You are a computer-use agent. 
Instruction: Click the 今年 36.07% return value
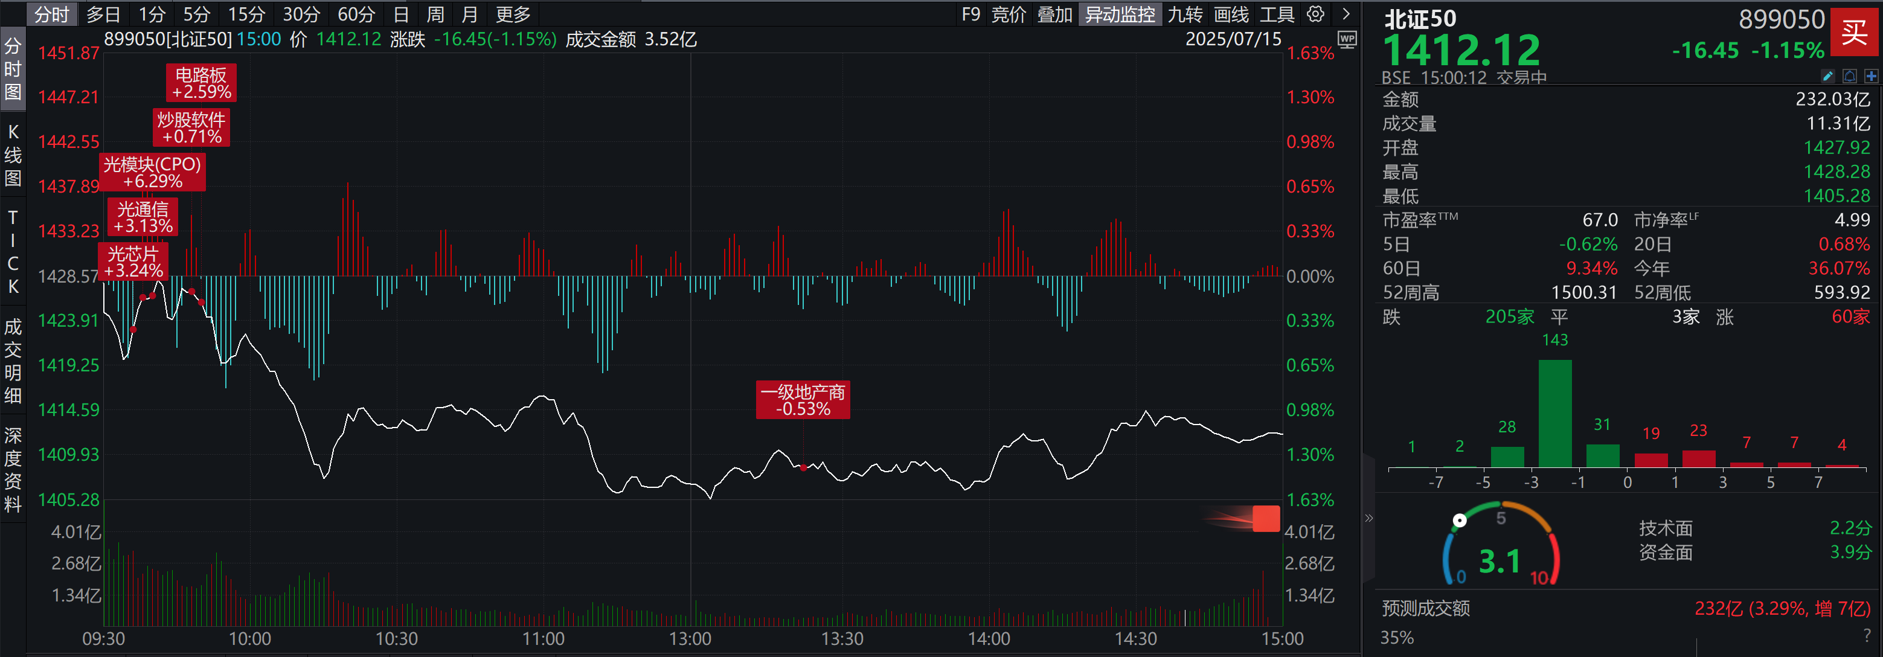click(1839, 268)
